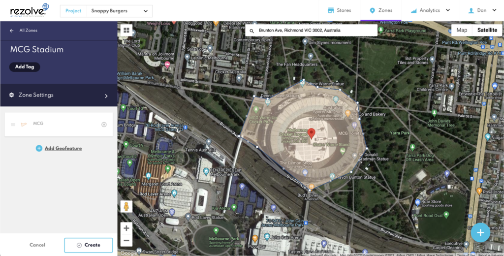Open the Analytics dropdown menu
This screenshot has height=256, width=504.
[x=431, y=10]
